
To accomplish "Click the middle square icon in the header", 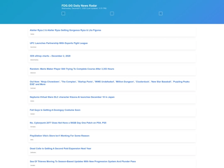I will point(112,14).
